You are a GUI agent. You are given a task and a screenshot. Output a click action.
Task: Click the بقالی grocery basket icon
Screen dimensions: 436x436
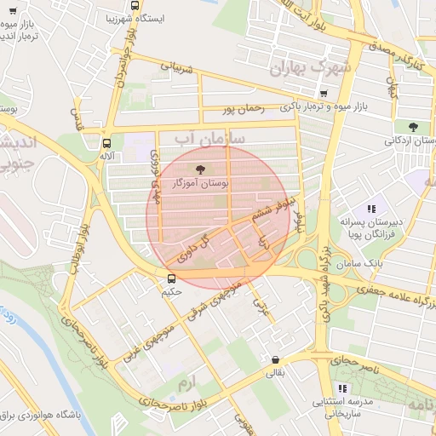(x=275, y=360)
